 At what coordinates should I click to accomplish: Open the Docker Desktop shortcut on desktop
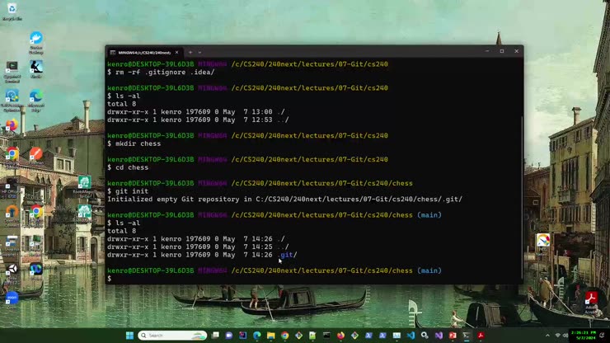(x=36, y=42)
